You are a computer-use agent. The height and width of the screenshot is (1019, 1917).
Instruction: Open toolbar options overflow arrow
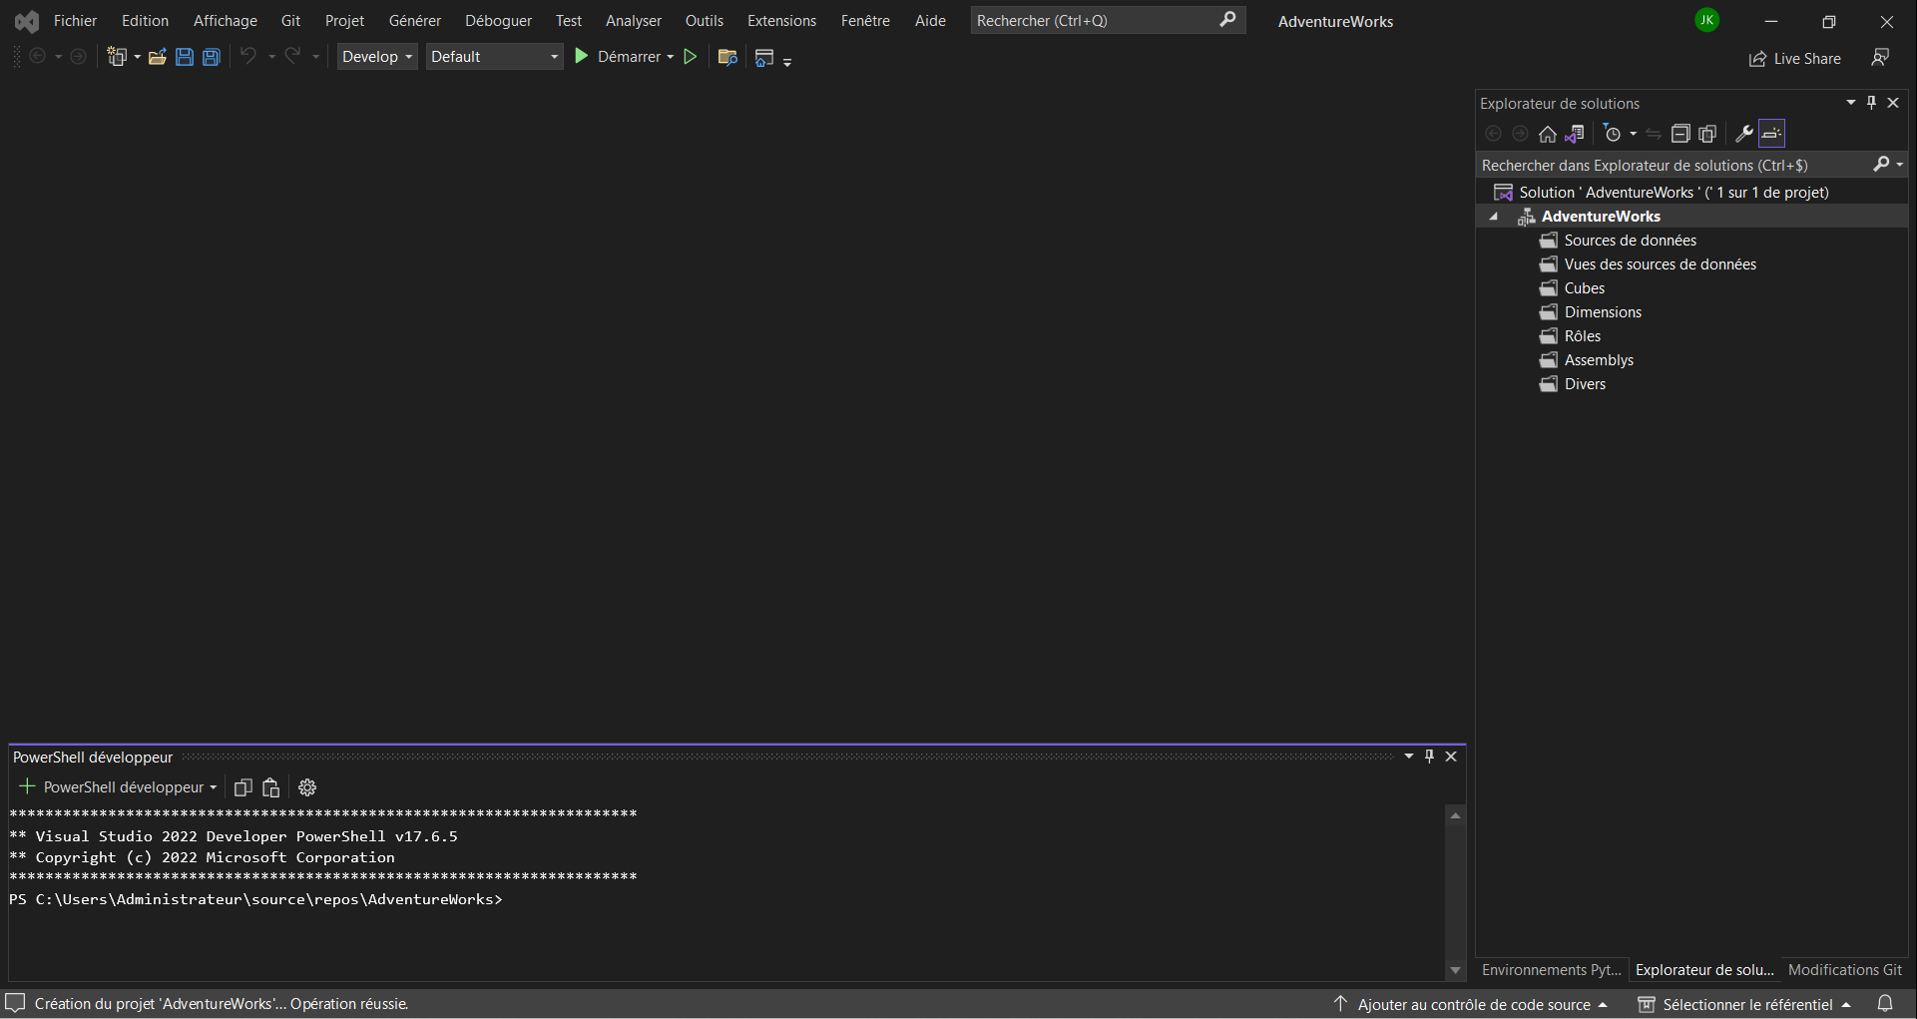(x=787, y=62)
